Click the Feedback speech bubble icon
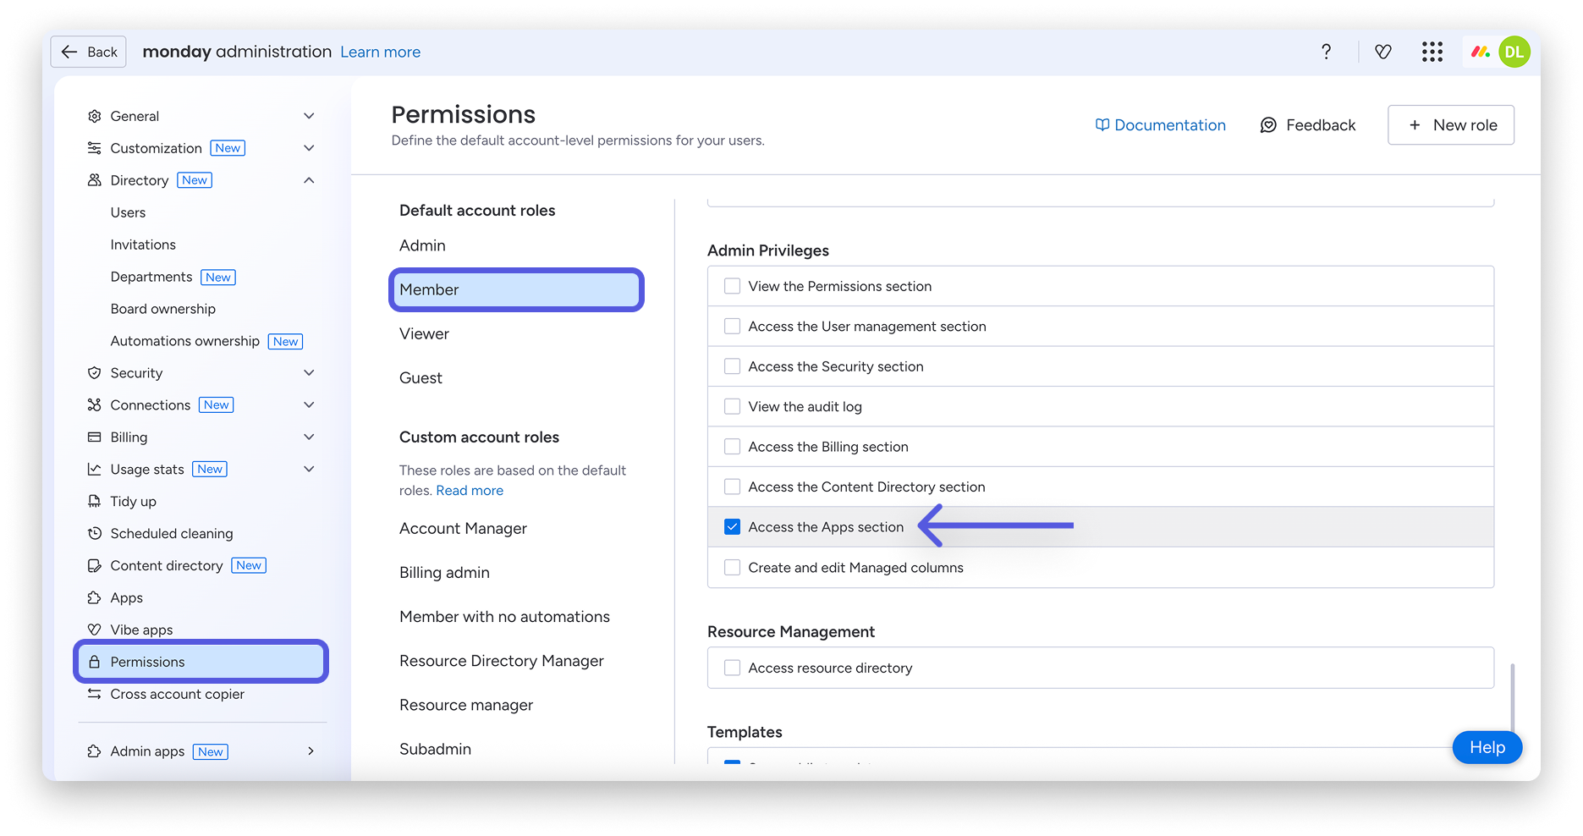Viewport: 1583px width, 836px height. 1268,125
